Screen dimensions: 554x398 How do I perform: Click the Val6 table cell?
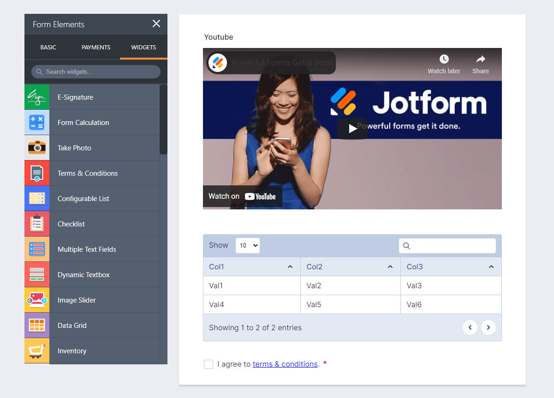(x=451, y=304)
